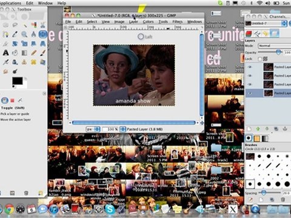This screenshot has width=291, height=218.
Task: Edit brush via pencil icon below Spacing
Action: click(x=250, y=200)
